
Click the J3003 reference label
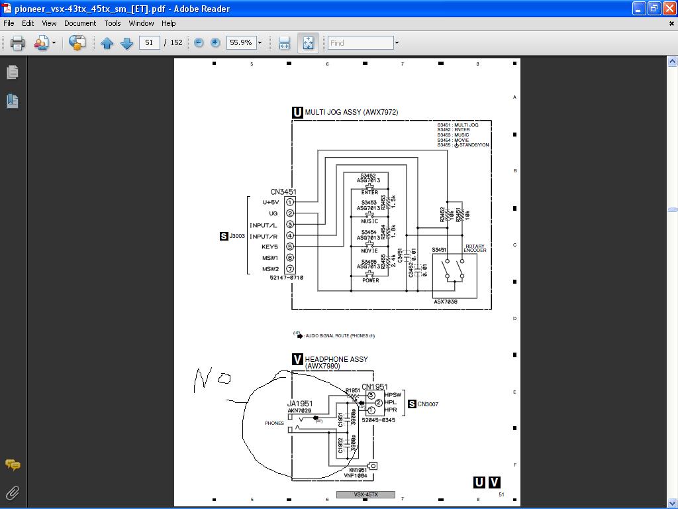(237, 236)
